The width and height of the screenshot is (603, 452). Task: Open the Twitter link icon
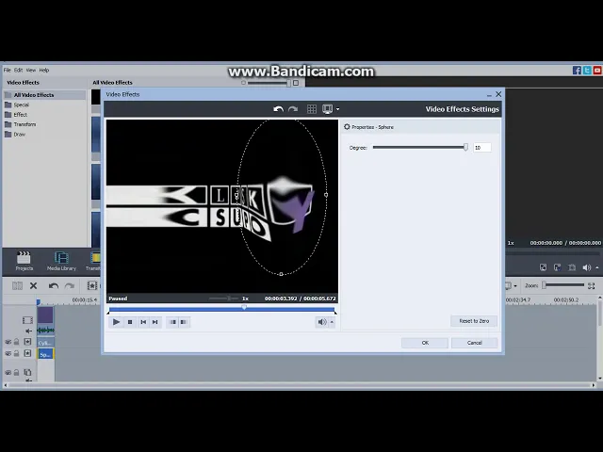pos(587,71)
